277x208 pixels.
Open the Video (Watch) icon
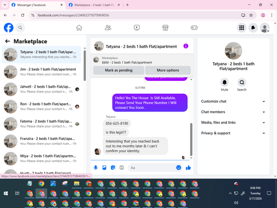[x=137, y=28]
